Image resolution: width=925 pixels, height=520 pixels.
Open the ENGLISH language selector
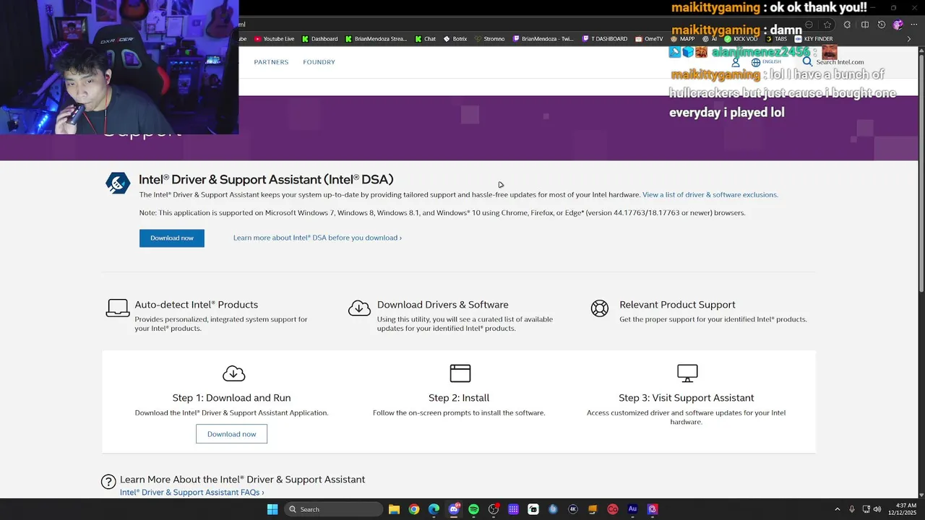coord(766,62)
